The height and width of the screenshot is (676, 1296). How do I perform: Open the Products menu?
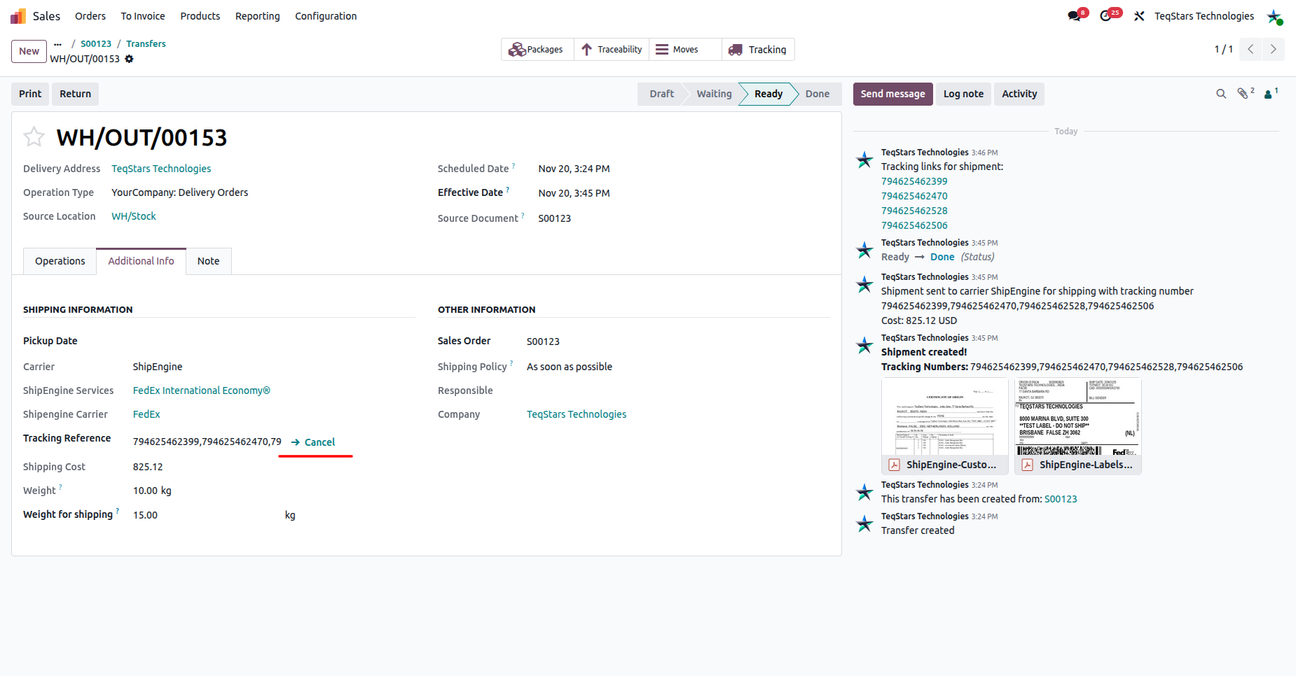pyautogui.click(x=200, y=16)
